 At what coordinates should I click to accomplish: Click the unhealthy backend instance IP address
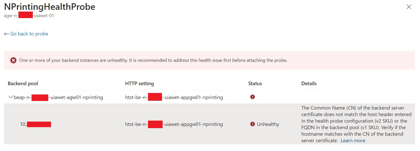click(x=35, y=124)
